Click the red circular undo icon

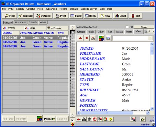coord(95,119)
